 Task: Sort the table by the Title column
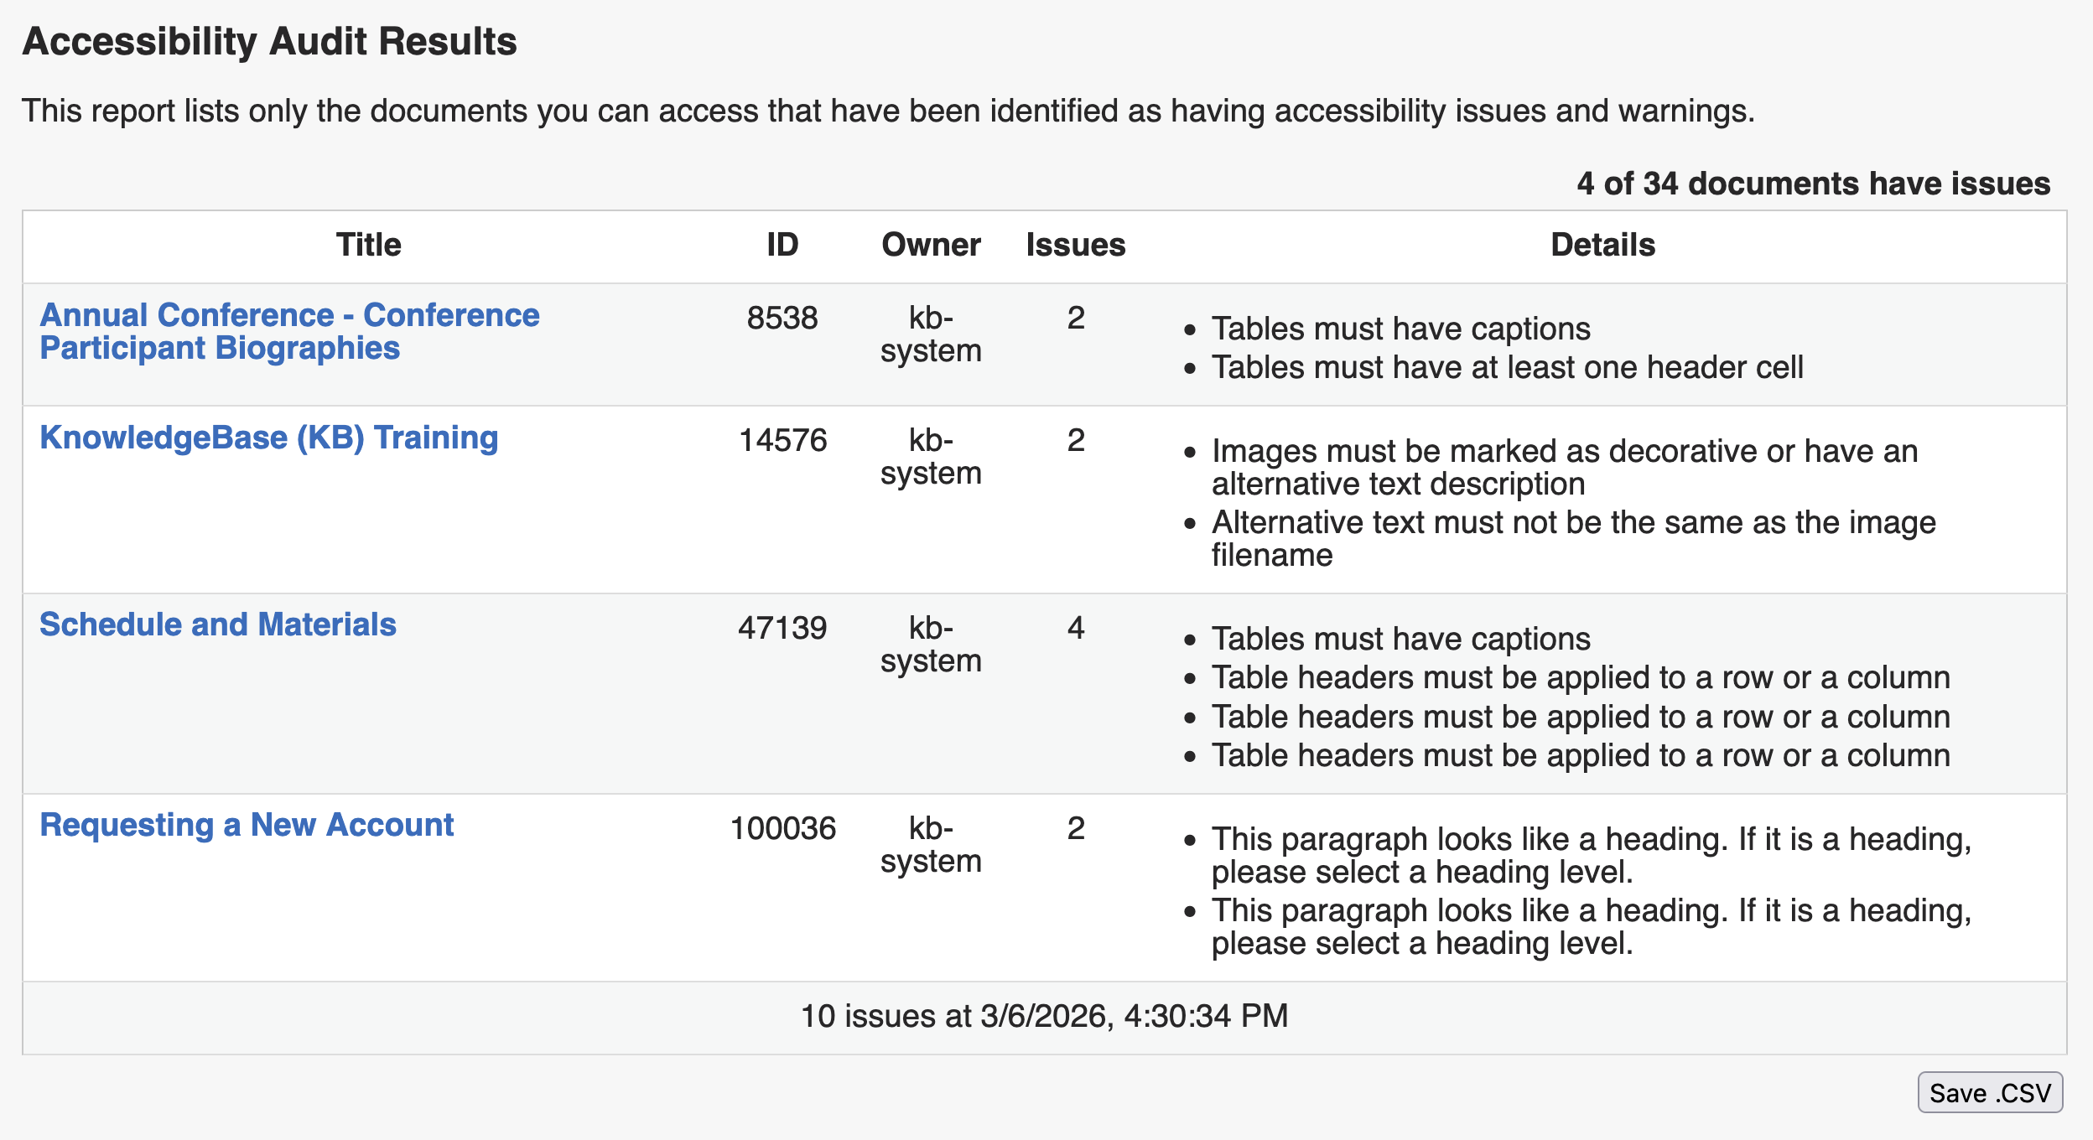coord(369,246)
